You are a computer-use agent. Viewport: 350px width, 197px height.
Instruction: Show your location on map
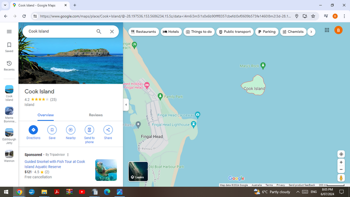click(x=341, y=154)
